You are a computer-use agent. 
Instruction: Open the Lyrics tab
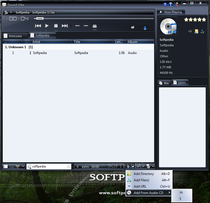click(180, 83)
